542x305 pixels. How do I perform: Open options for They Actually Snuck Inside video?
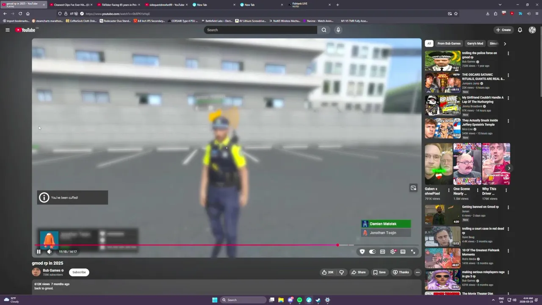tap(508, 121)
